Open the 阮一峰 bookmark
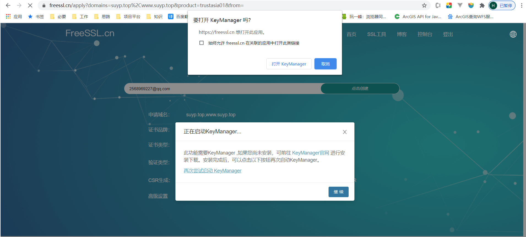The height and width of the screenshot is (237, 526). 364,16
